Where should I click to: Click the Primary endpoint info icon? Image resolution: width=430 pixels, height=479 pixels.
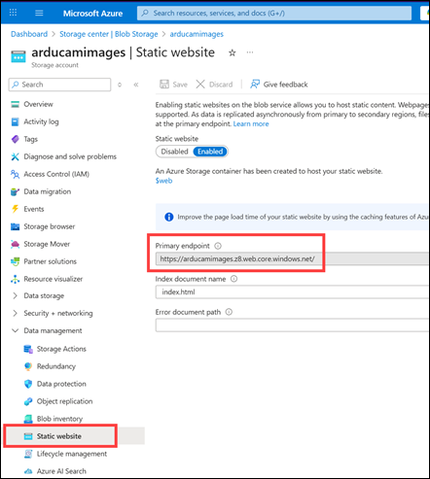coord(218,246)
